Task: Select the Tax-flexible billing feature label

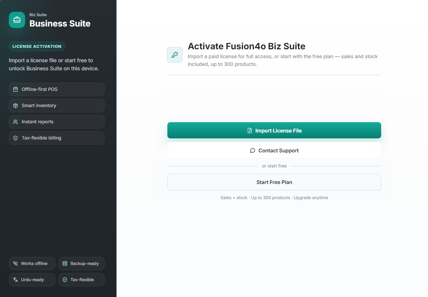Action: (42, 138)
